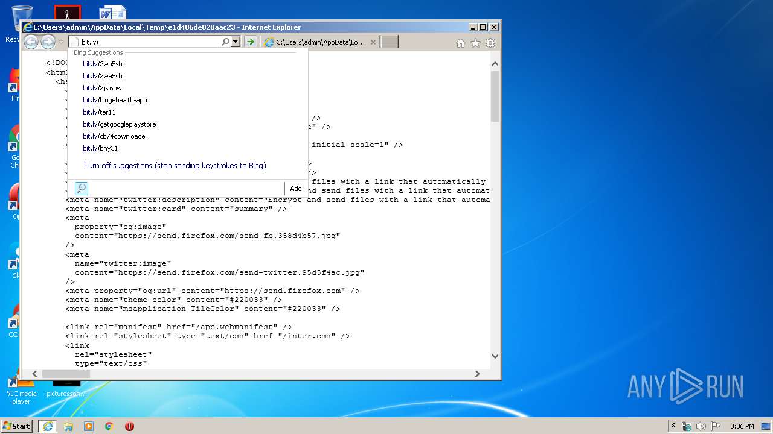Viewport: 773px width, 434px height.
Task: Click the horizontal scrollbar left arrow
Action: pos(35,374)
